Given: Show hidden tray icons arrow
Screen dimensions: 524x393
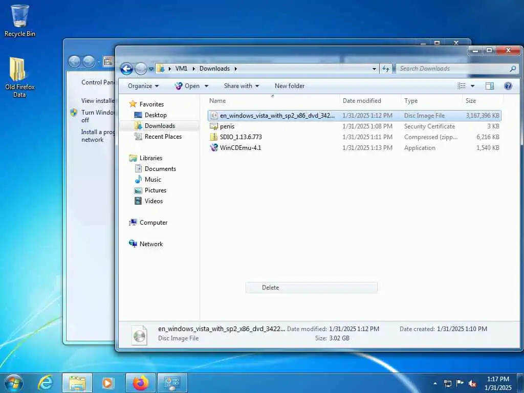Looking at the screenshot, I should tap(435, 383).
